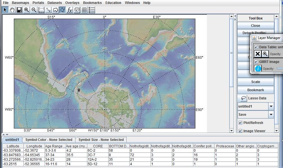Select the zoom in magnifier tool
The height and width of the screenshot is (168, 283).
click(x=26, y=10)
